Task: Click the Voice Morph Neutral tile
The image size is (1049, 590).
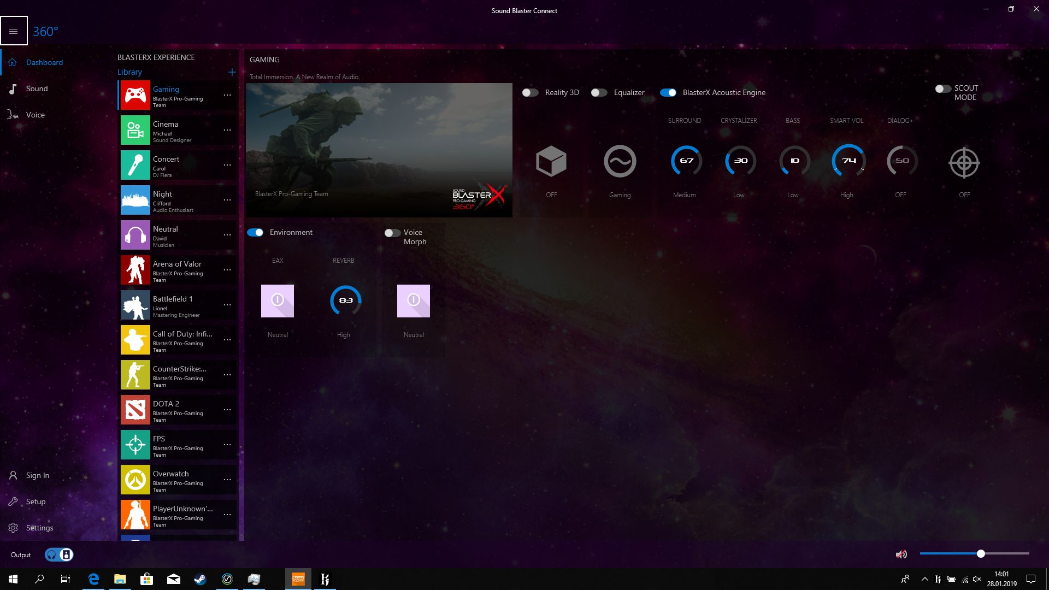Action: 414,301
